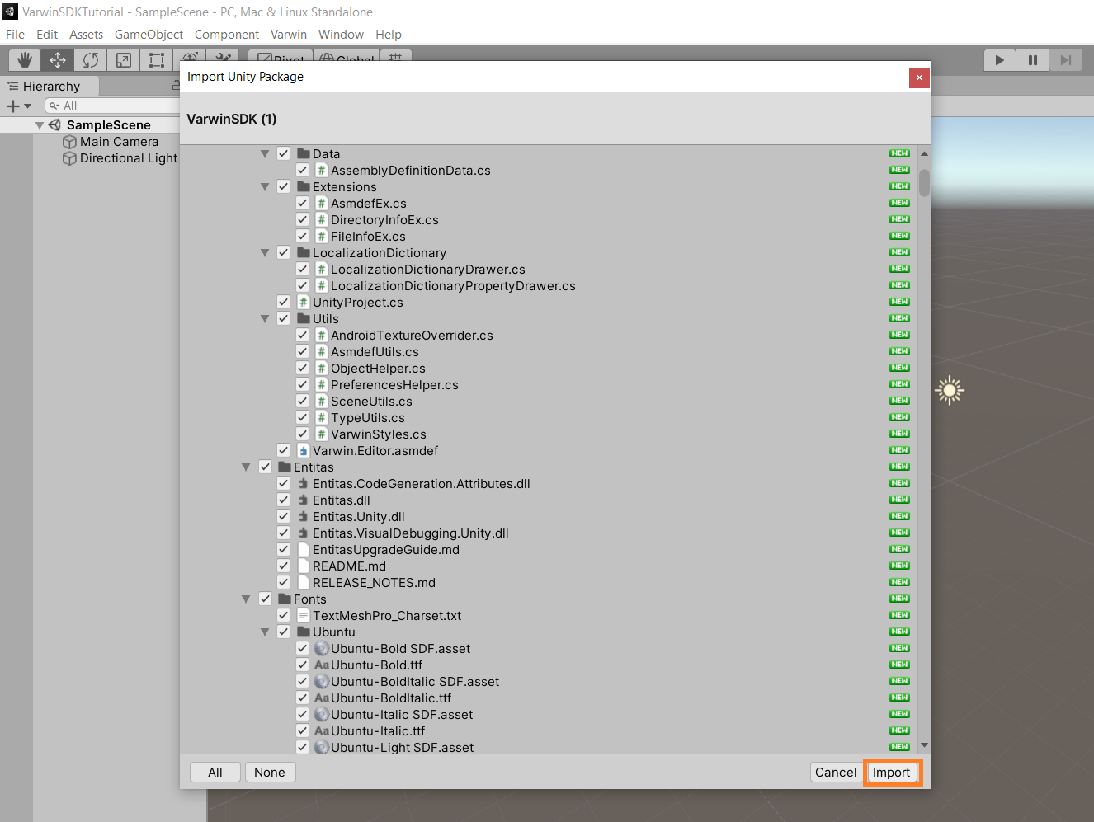Uncheck the SceneUtils.cs checkbox
This screenshot has height=822, width=1094.
pos(302,401)
